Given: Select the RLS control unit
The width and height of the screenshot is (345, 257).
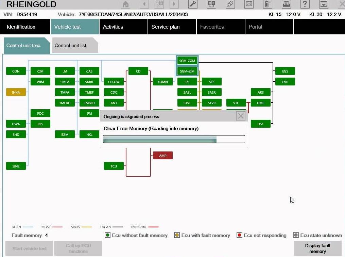Looking at the screenshot, I should pos(40,124).
